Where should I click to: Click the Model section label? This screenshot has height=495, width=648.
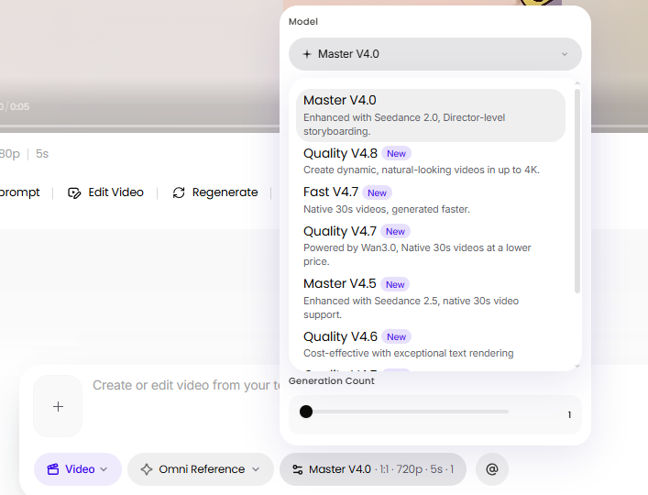(x=303, y=21)
